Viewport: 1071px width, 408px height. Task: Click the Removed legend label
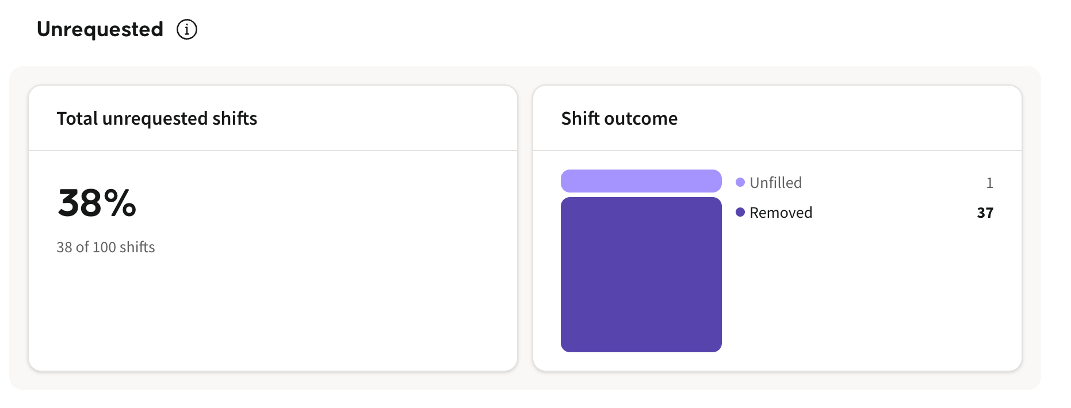click(781, 213)
